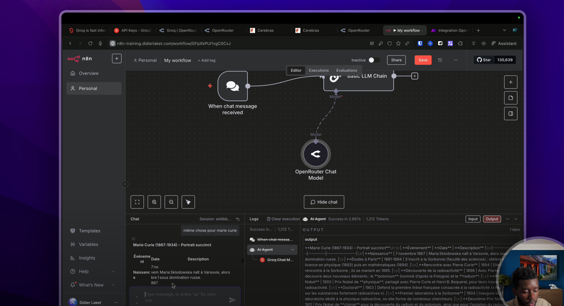564x306 pixels.
Task: Open browser Assistant panel
Action: [504, 43]
